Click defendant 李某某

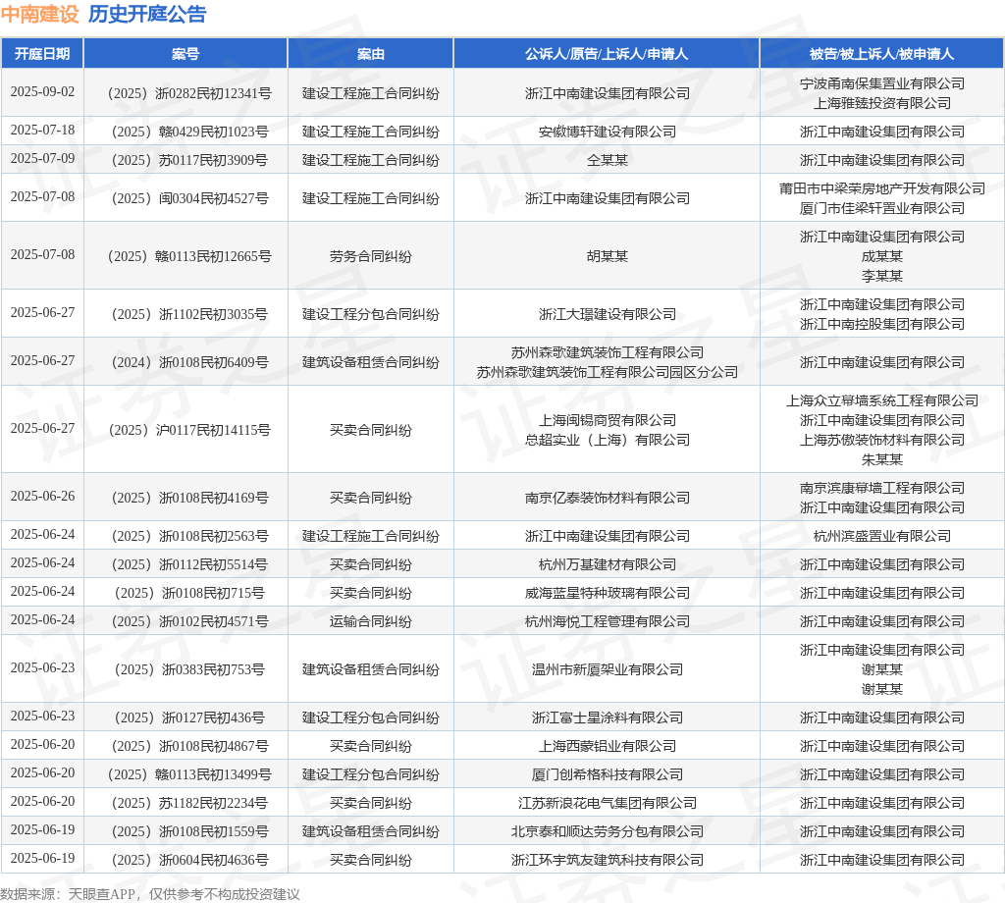point(882,276)
